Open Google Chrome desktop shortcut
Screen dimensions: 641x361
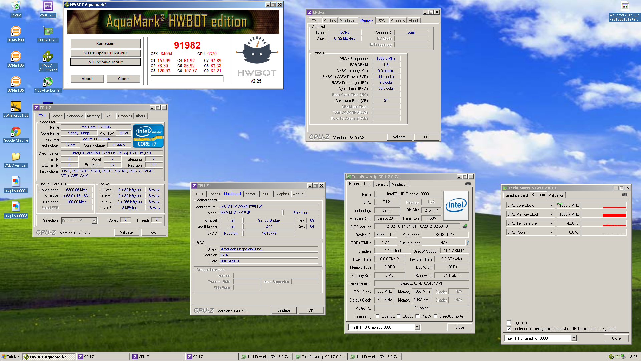coord(16,134)
